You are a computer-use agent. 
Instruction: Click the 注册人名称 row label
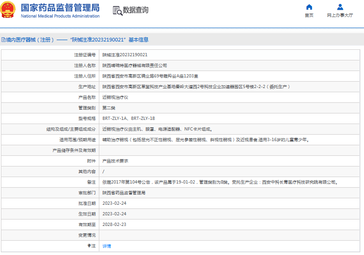click(85, 65)
